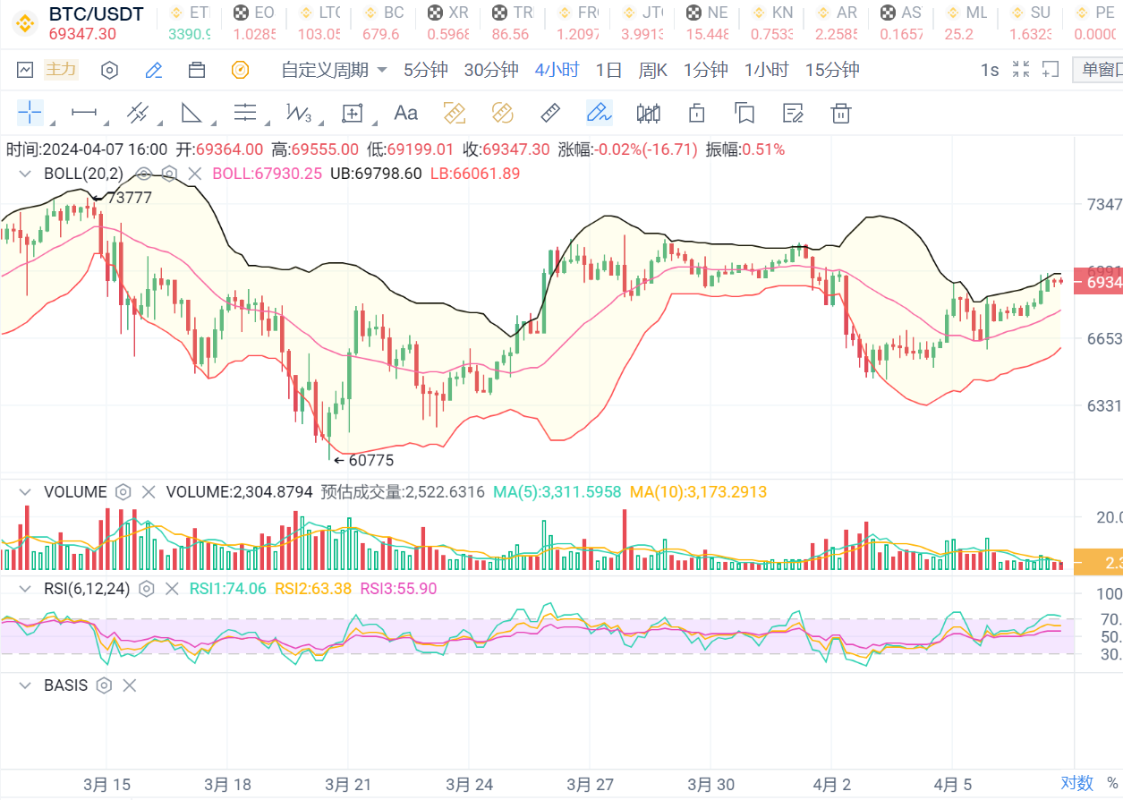Pick the parallel channel drawing tool
1123x800 pixels.
[137, 113]
